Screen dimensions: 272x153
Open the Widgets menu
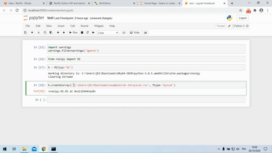[99, 26]
